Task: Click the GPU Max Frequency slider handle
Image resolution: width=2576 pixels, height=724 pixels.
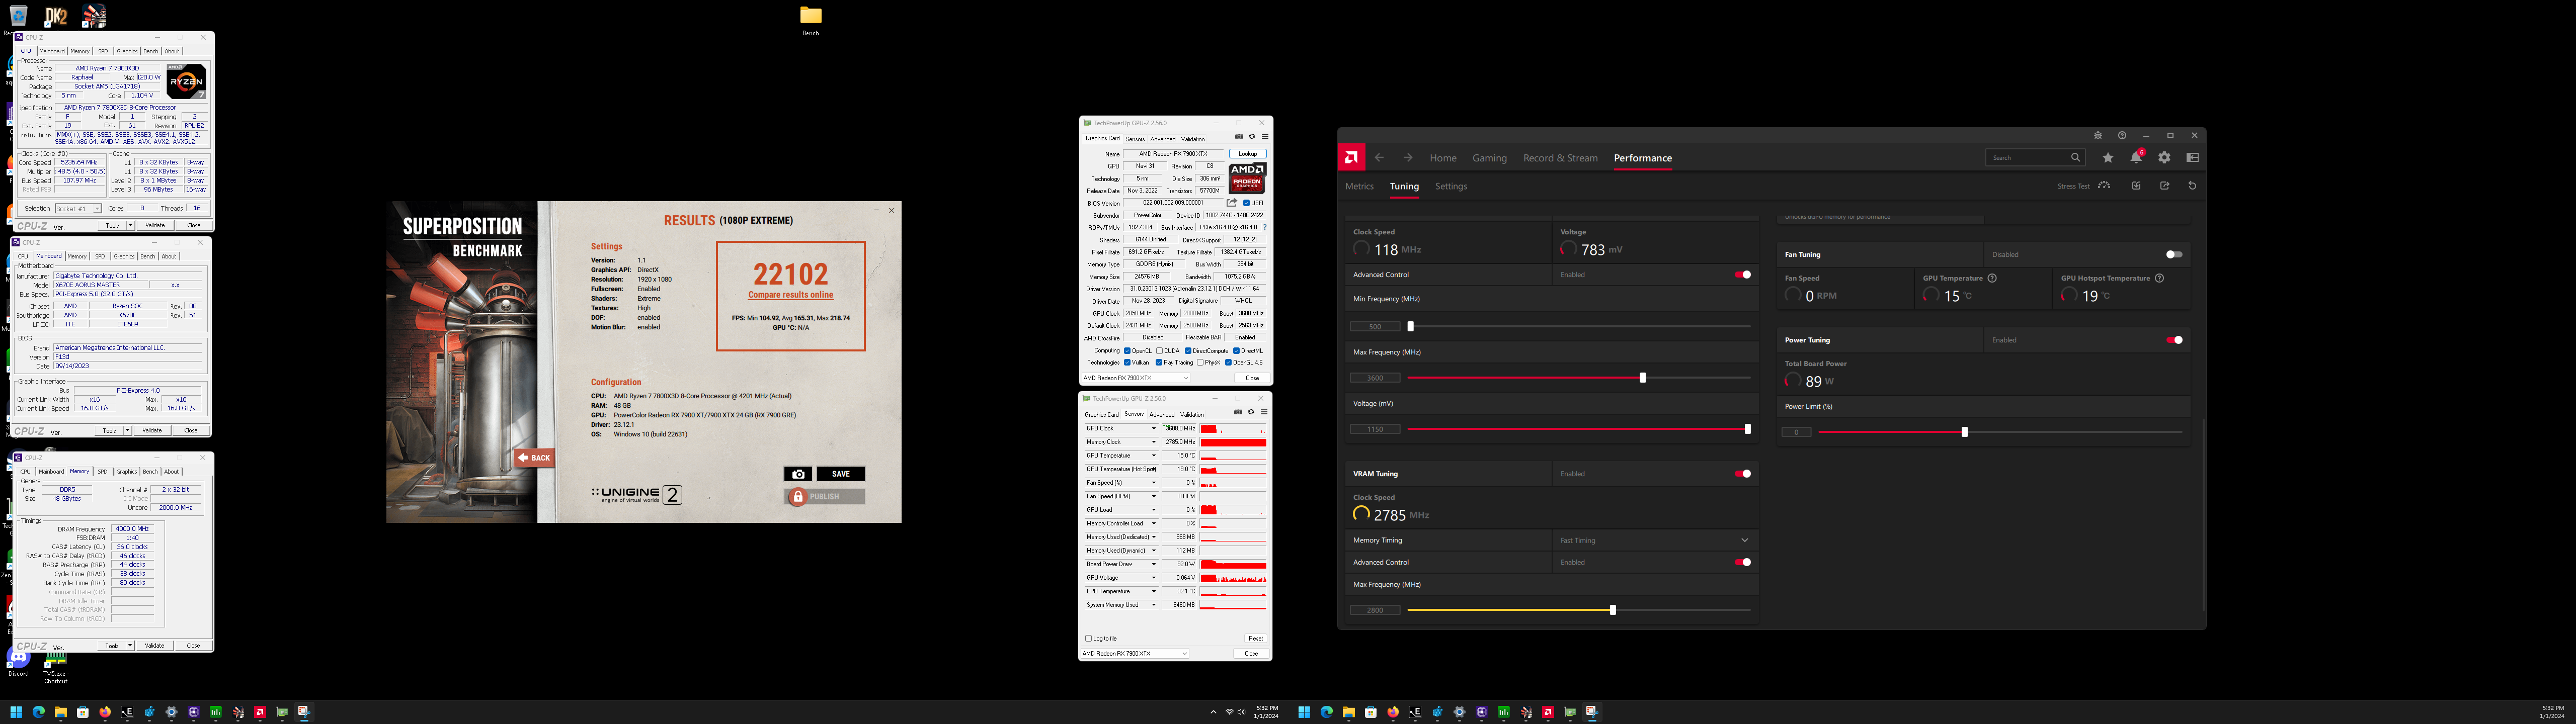Action: 1643,378
